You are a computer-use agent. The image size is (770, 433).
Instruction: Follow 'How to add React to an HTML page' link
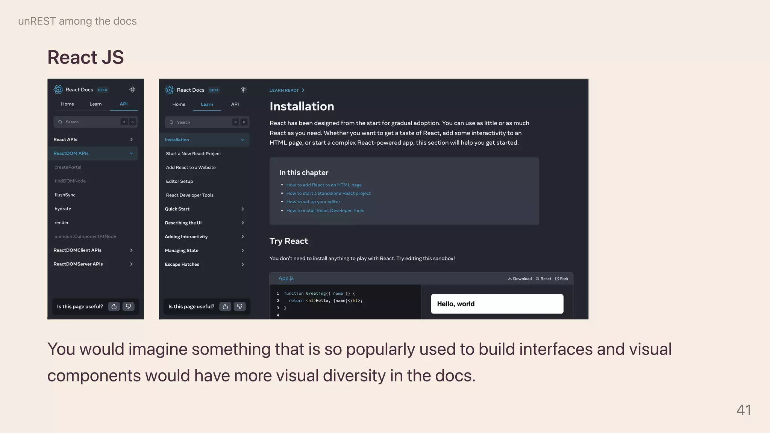pos(324,185)
